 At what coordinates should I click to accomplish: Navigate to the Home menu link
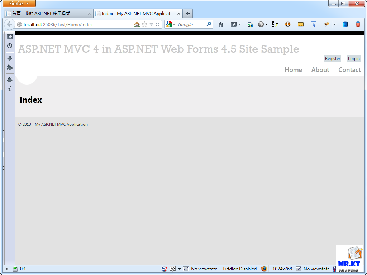point(293,70)
